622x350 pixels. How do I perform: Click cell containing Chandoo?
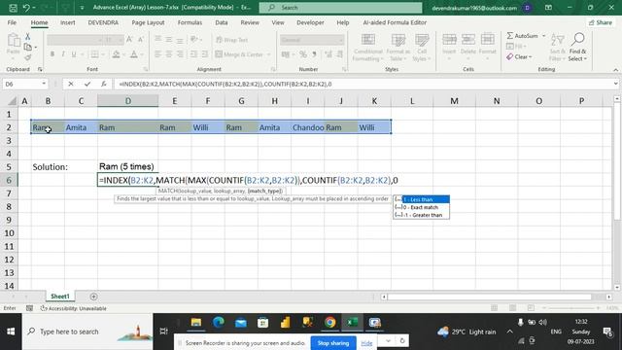(308, 127)
